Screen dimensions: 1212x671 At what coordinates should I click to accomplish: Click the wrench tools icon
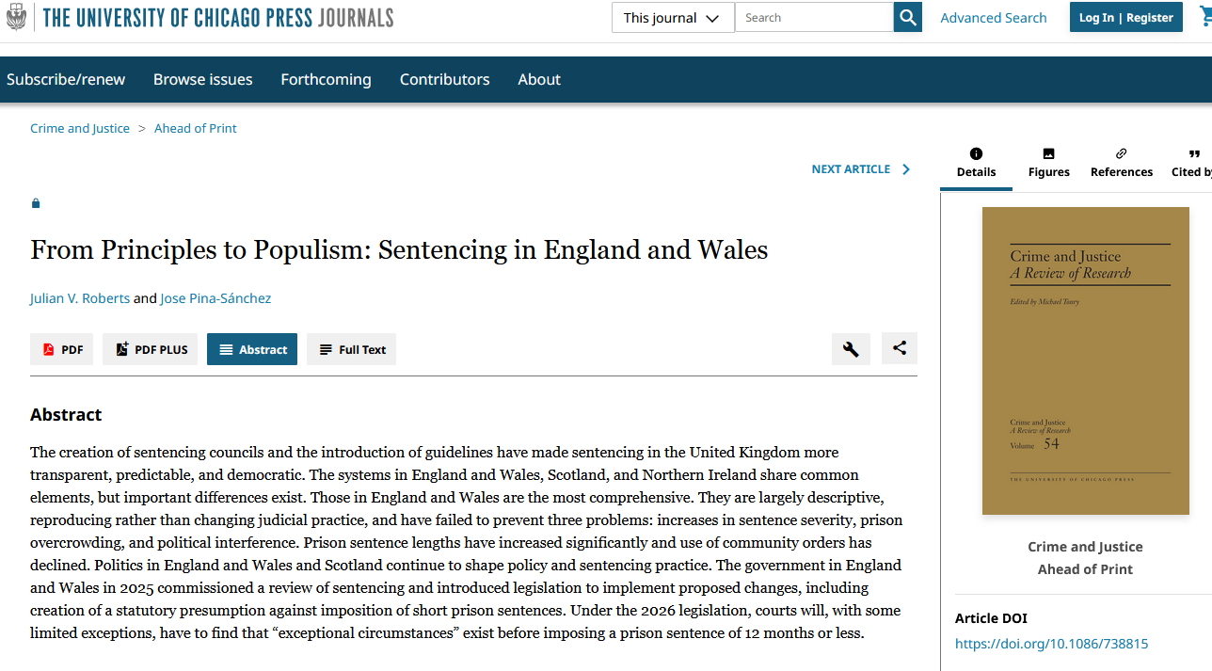851,349
